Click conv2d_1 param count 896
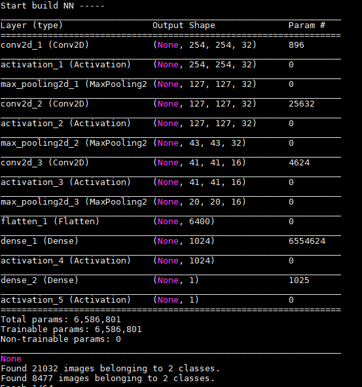The image size is (362, 387). [297, 45]
